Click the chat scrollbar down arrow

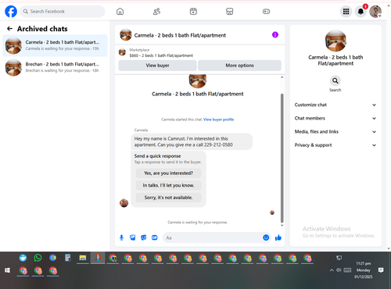[x=282, y=225]
